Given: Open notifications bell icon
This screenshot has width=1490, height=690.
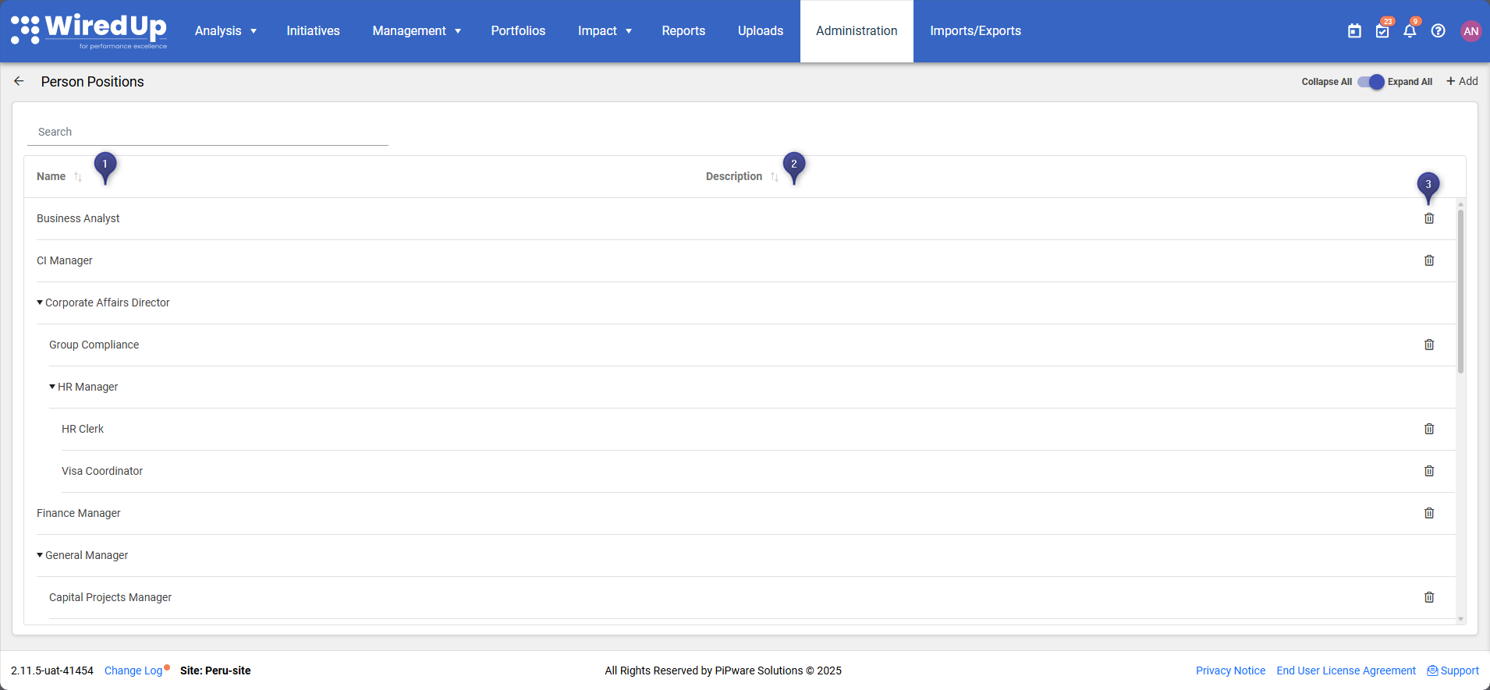Looking at the screenshot, I should [x=1410, y=31].
